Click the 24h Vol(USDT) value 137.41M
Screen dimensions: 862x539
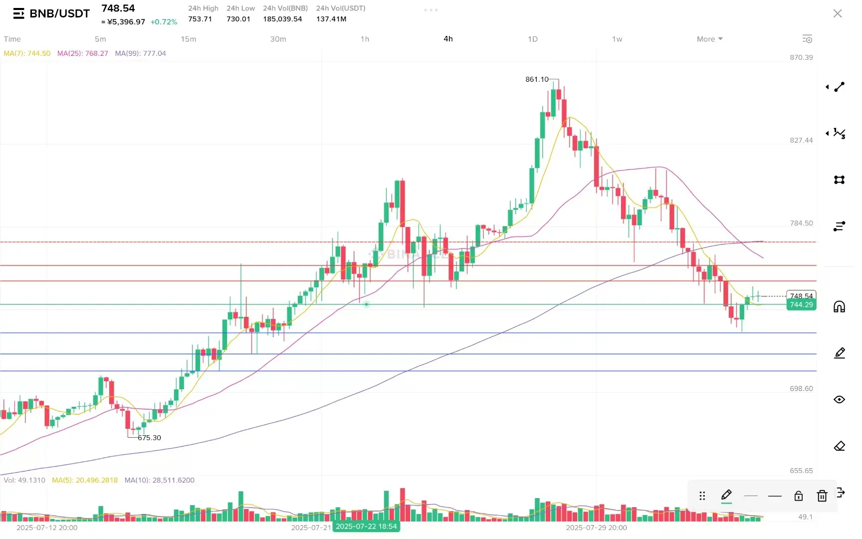pyautogui.click(x=331, y=19)
